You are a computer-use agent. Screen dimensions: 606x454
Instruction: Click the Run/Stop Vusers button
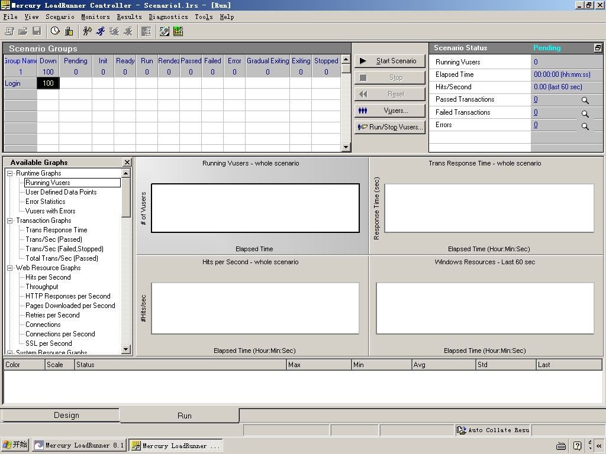[389, 127]
